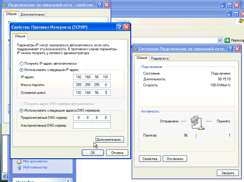Image resolution: width=244 pixels, height=182 pixels.
Task: Click the Основной шлюз input field
Action: (x=92, y=93)
